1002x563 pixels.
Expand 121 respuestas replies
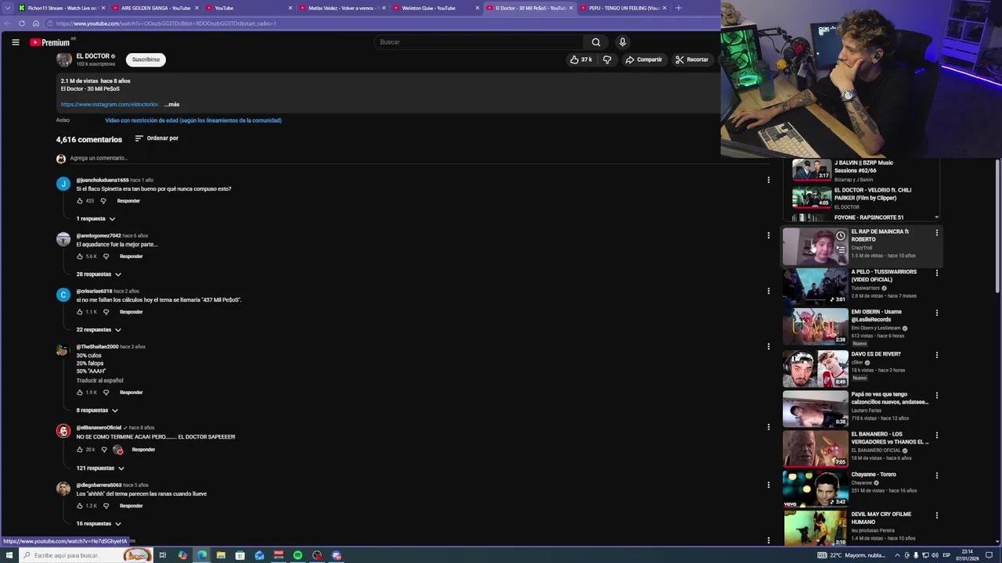(100, 468)
